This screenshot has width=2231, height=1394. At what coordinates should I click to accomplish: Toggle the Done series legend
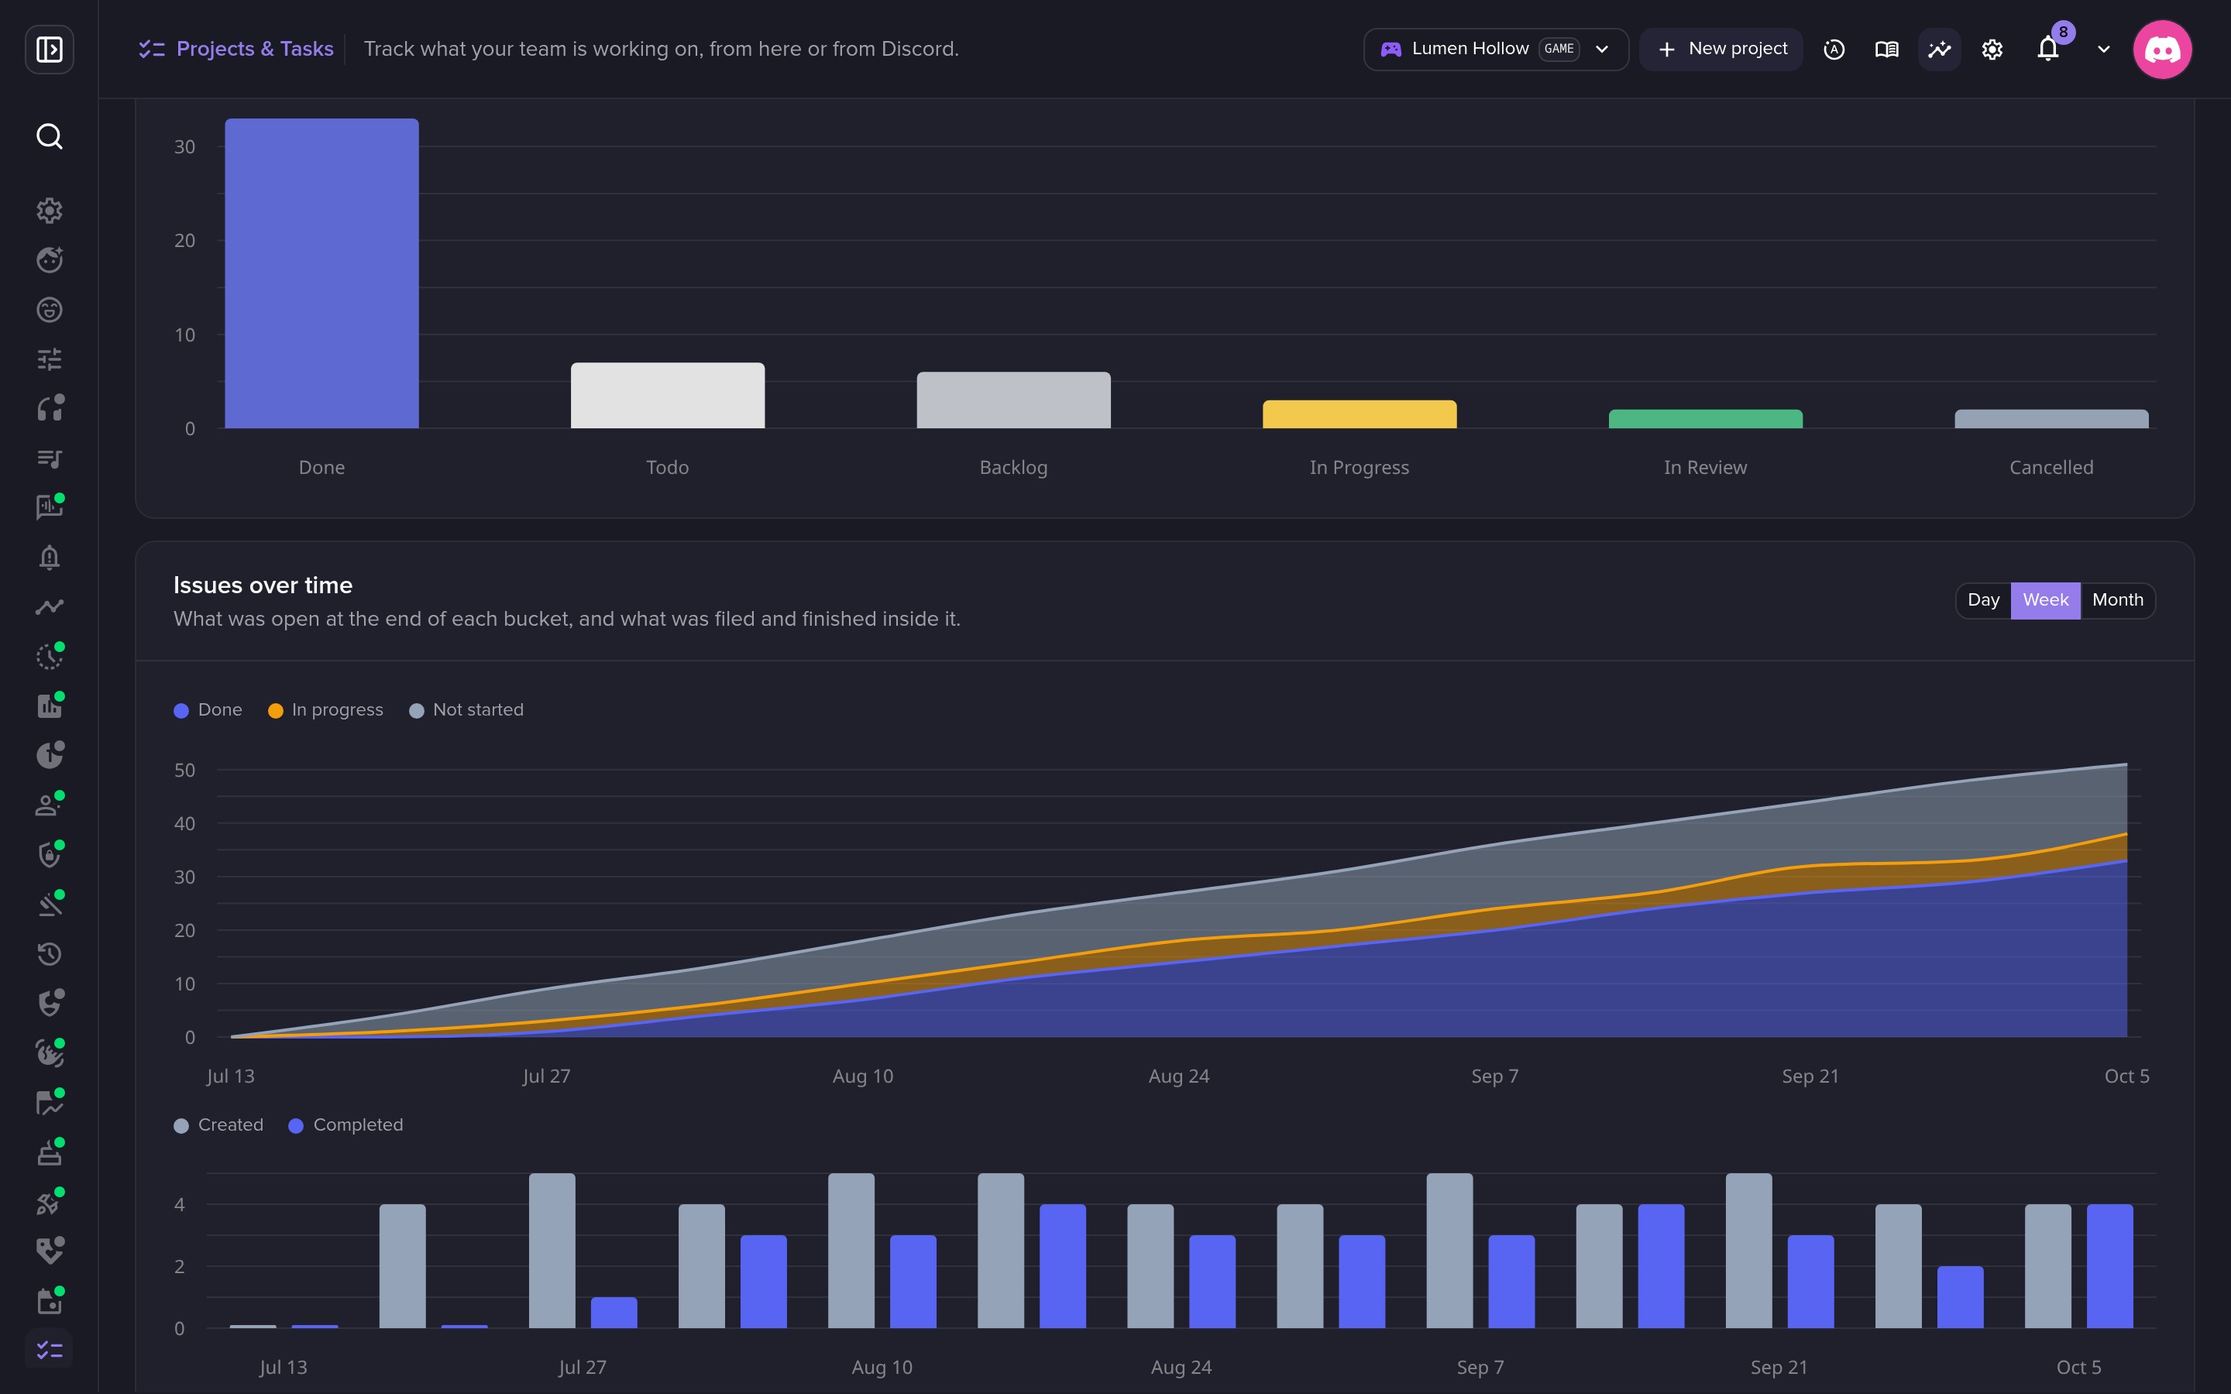(208, 710)
